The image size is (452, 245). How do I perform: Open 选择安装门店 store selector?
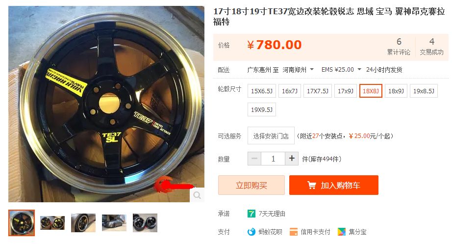coord(271,136)
